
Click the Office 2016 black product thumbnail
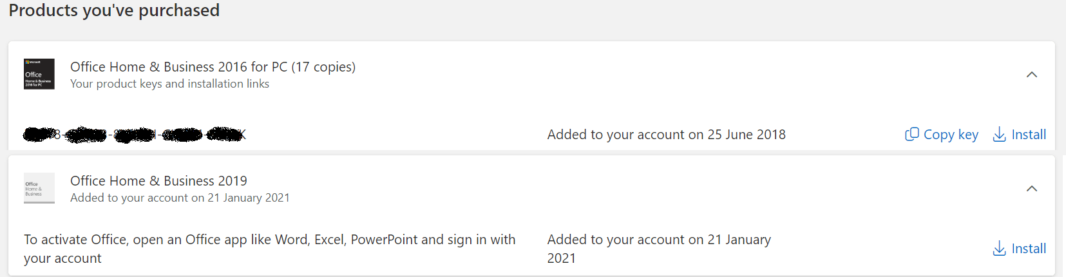coord(39,74)
